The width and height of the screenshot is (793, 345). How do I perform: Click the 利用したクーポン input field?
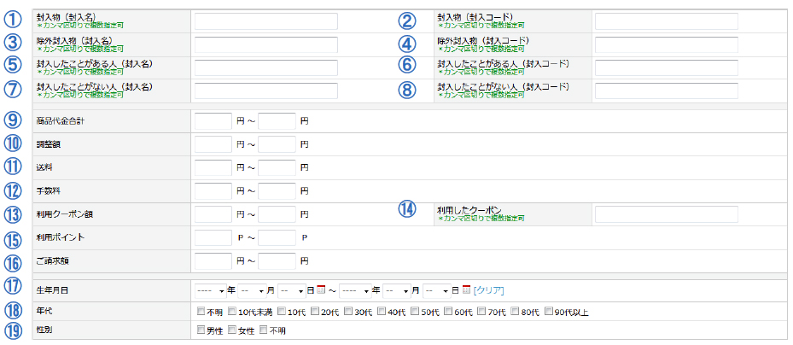pos(666,213)
